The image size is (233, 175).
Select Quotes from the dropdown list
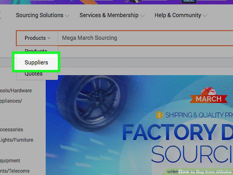(x=34, y=74)
